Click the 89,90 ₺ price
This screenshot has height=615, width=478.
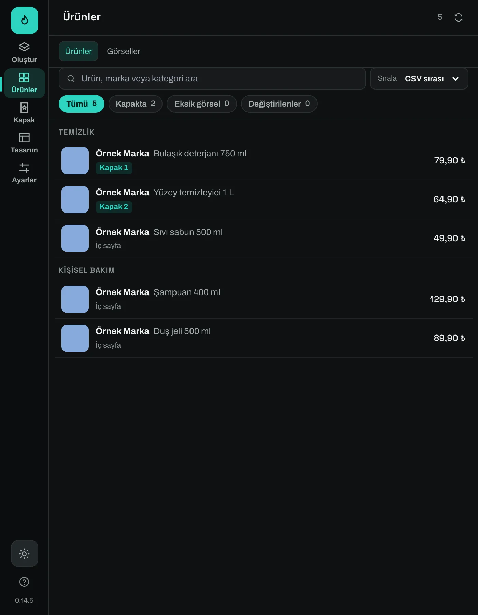450,338
